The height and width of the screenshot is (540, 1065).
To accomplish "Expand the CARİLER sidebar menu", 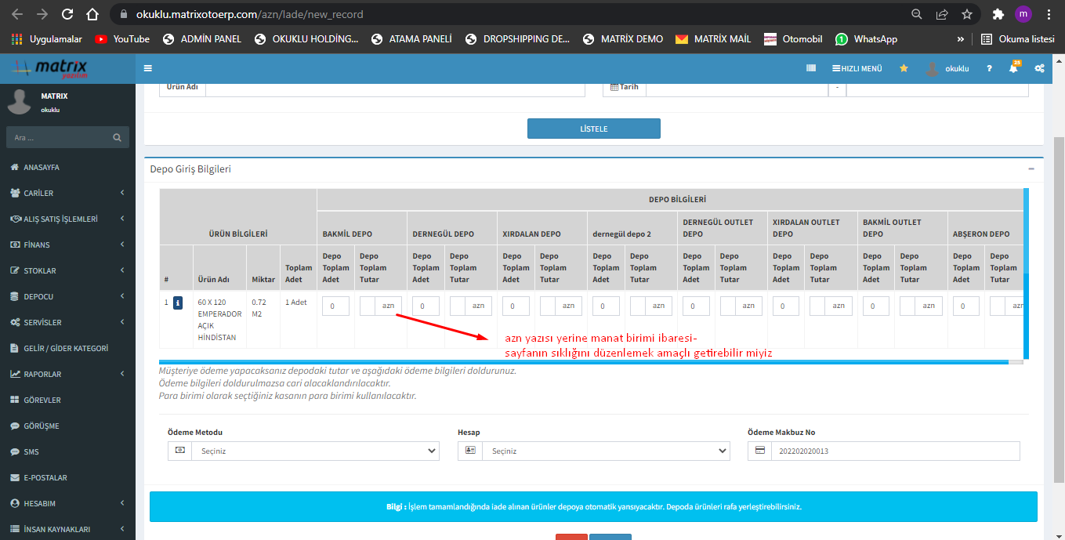I will click(39, 194).
